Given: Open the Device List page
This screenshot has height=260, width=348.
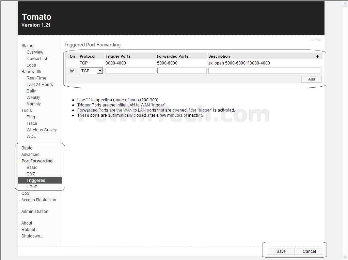Looking at the screenshot, I should coord(37,58).
